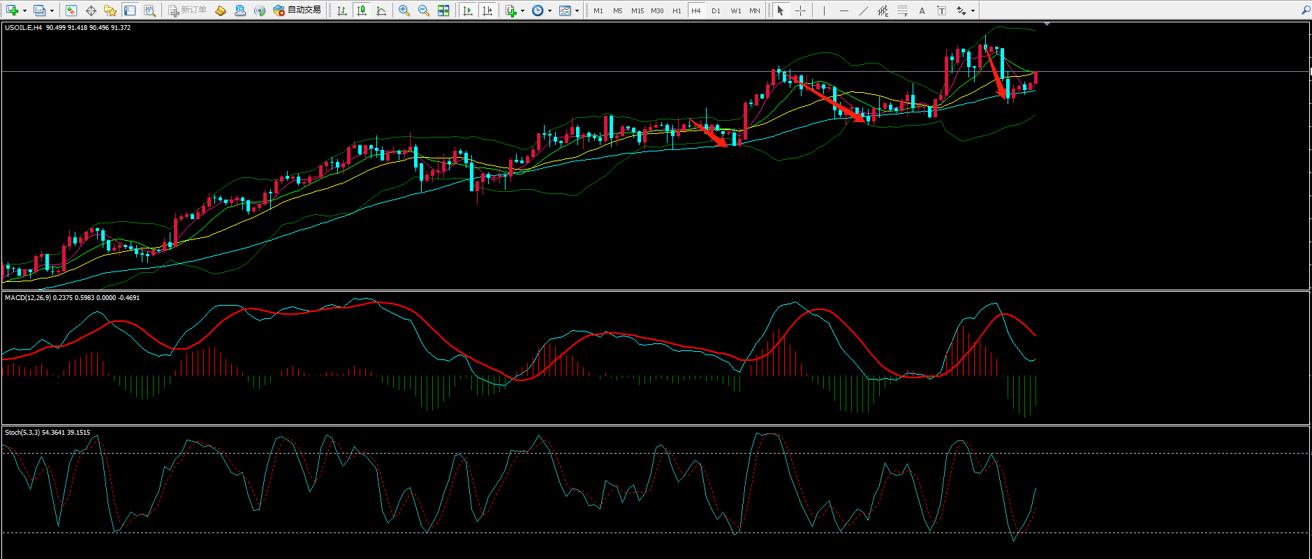Draw a horizontal line tool

tap(843, 10)
